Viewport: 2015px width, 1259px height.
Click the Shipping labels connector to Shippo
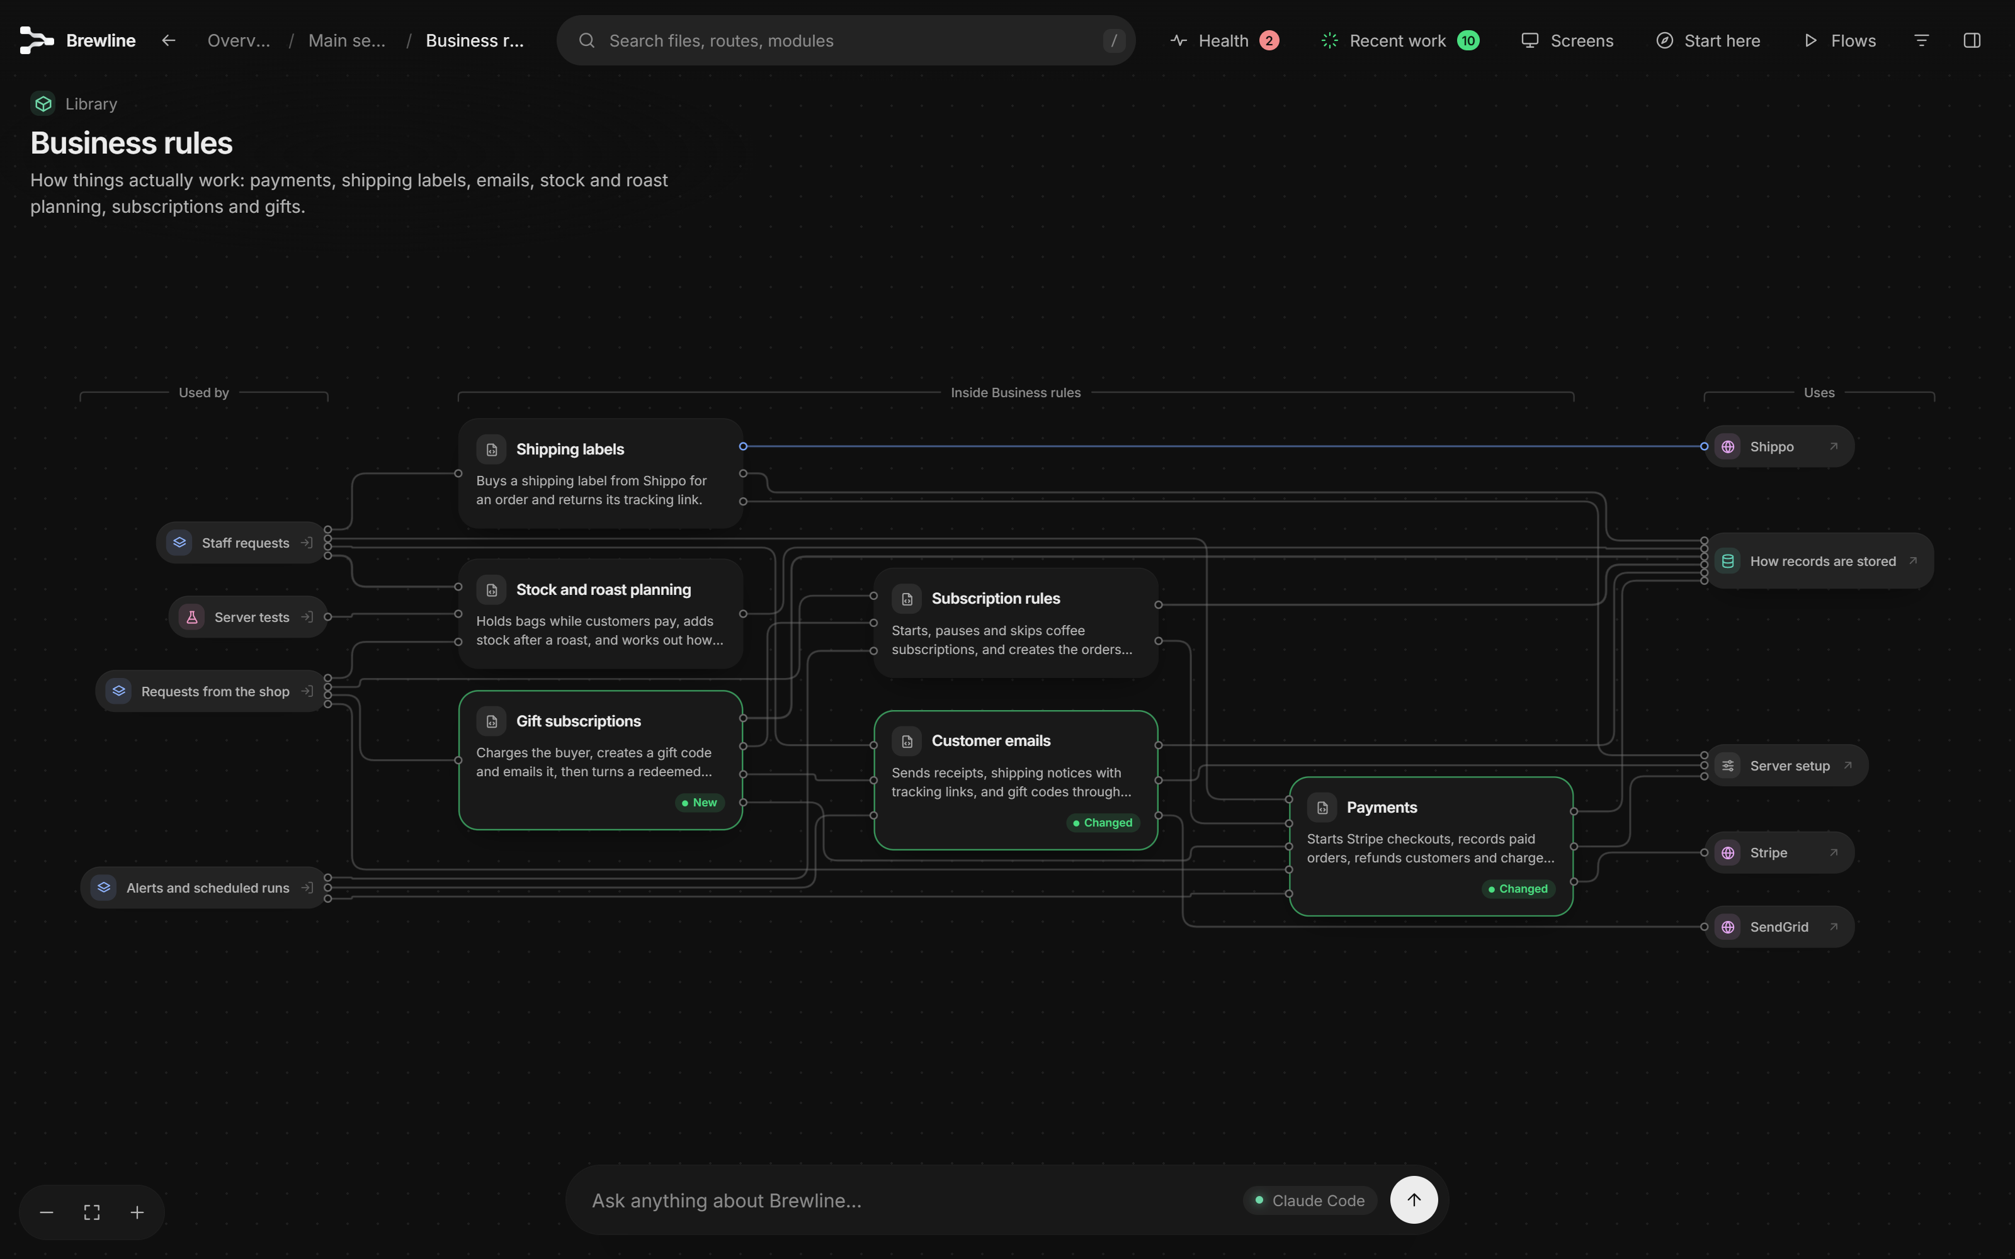[x=1223, y=446]
